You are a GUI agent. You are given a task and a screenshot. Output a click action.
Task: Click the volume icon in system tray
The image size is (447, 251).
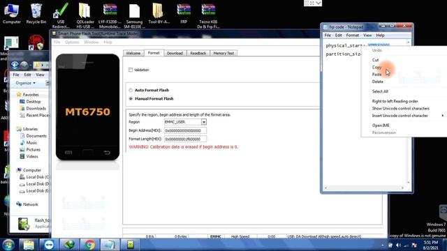click(398, 245)
